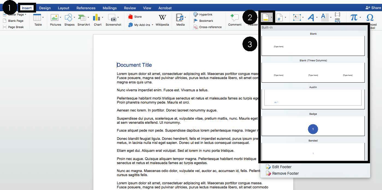Screen dimensions: 382x190
Task: Go to the Review tab
Action: pyautogui.click(x=130, y=8)
